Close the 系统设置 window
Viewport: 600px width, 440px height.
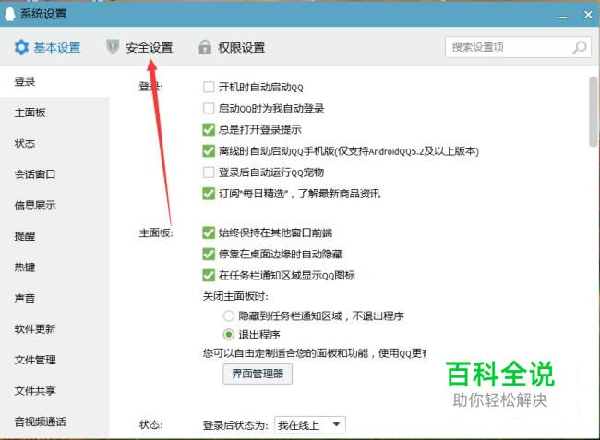pyautogui.click(x=588, y=15)
